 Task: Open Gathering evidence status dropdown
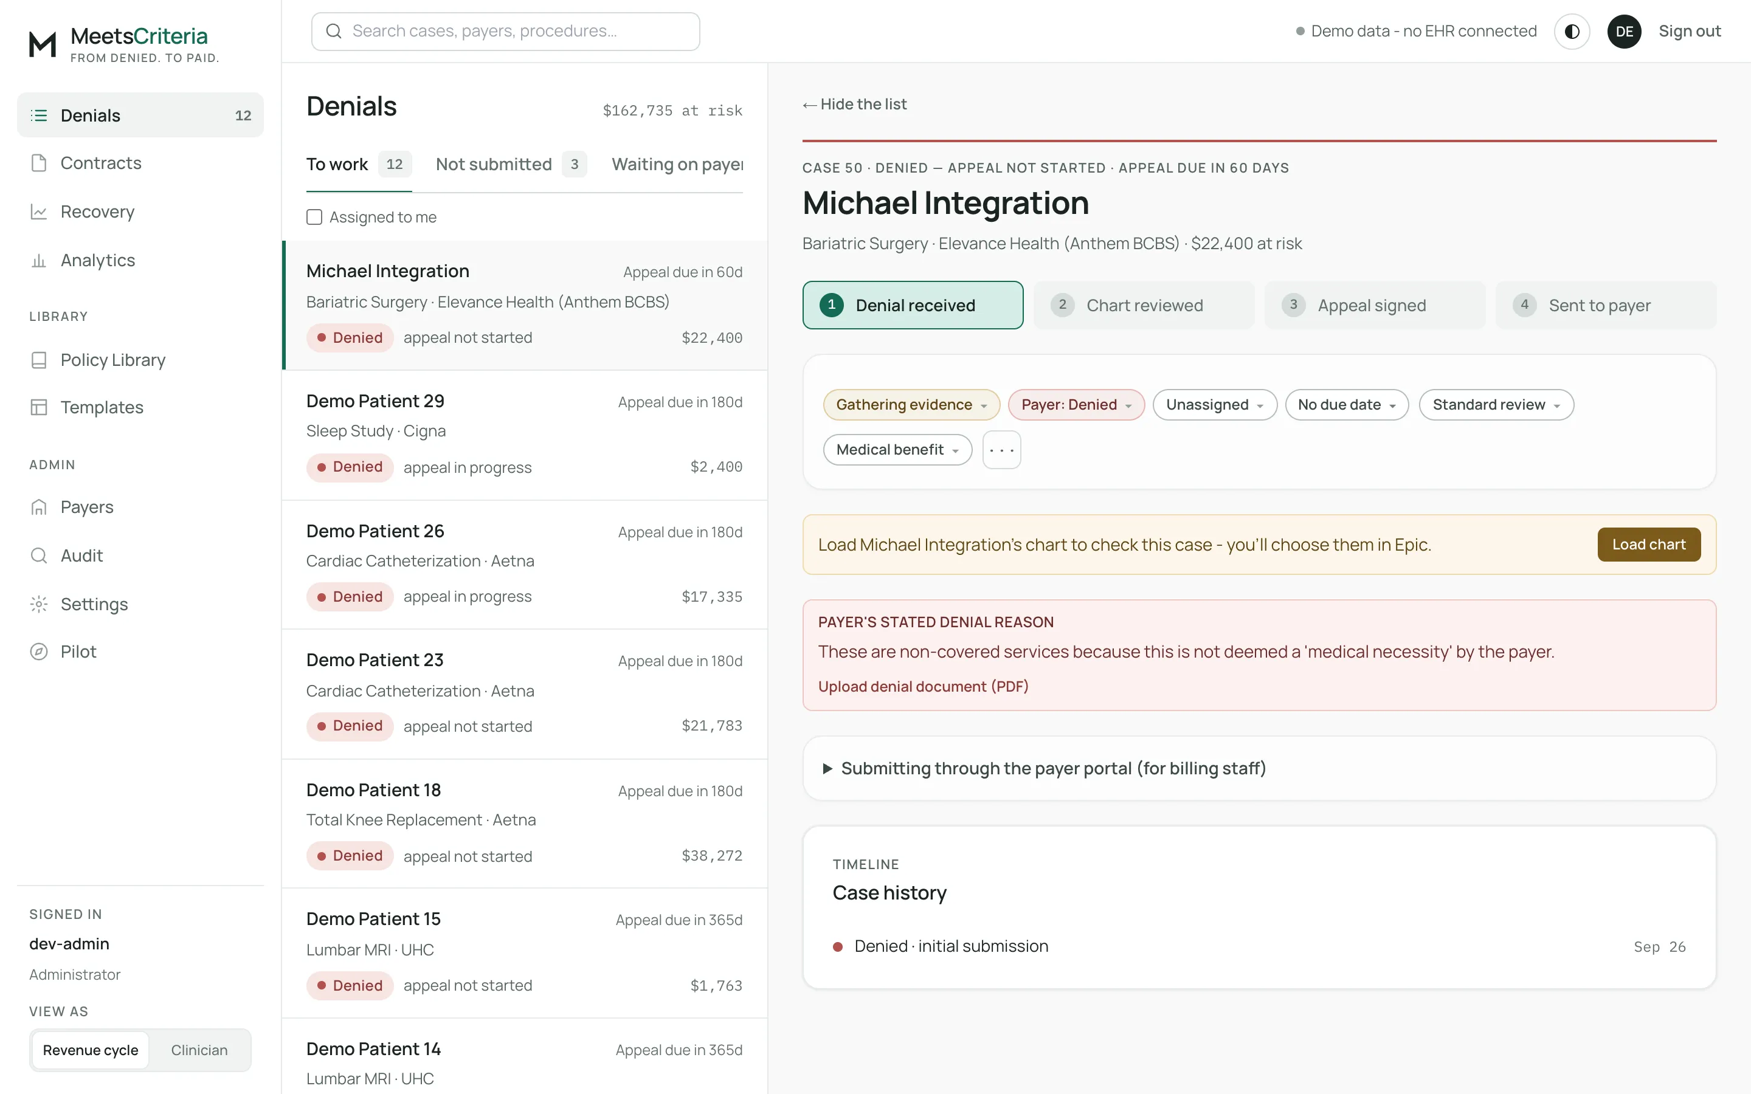pos(912,404)
